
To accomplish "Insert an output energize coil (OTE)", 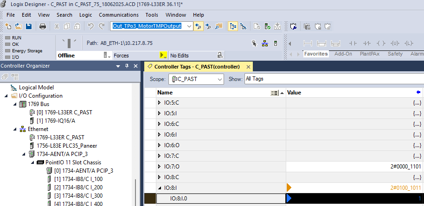I will pyautogui.click(x=381, y=44).
